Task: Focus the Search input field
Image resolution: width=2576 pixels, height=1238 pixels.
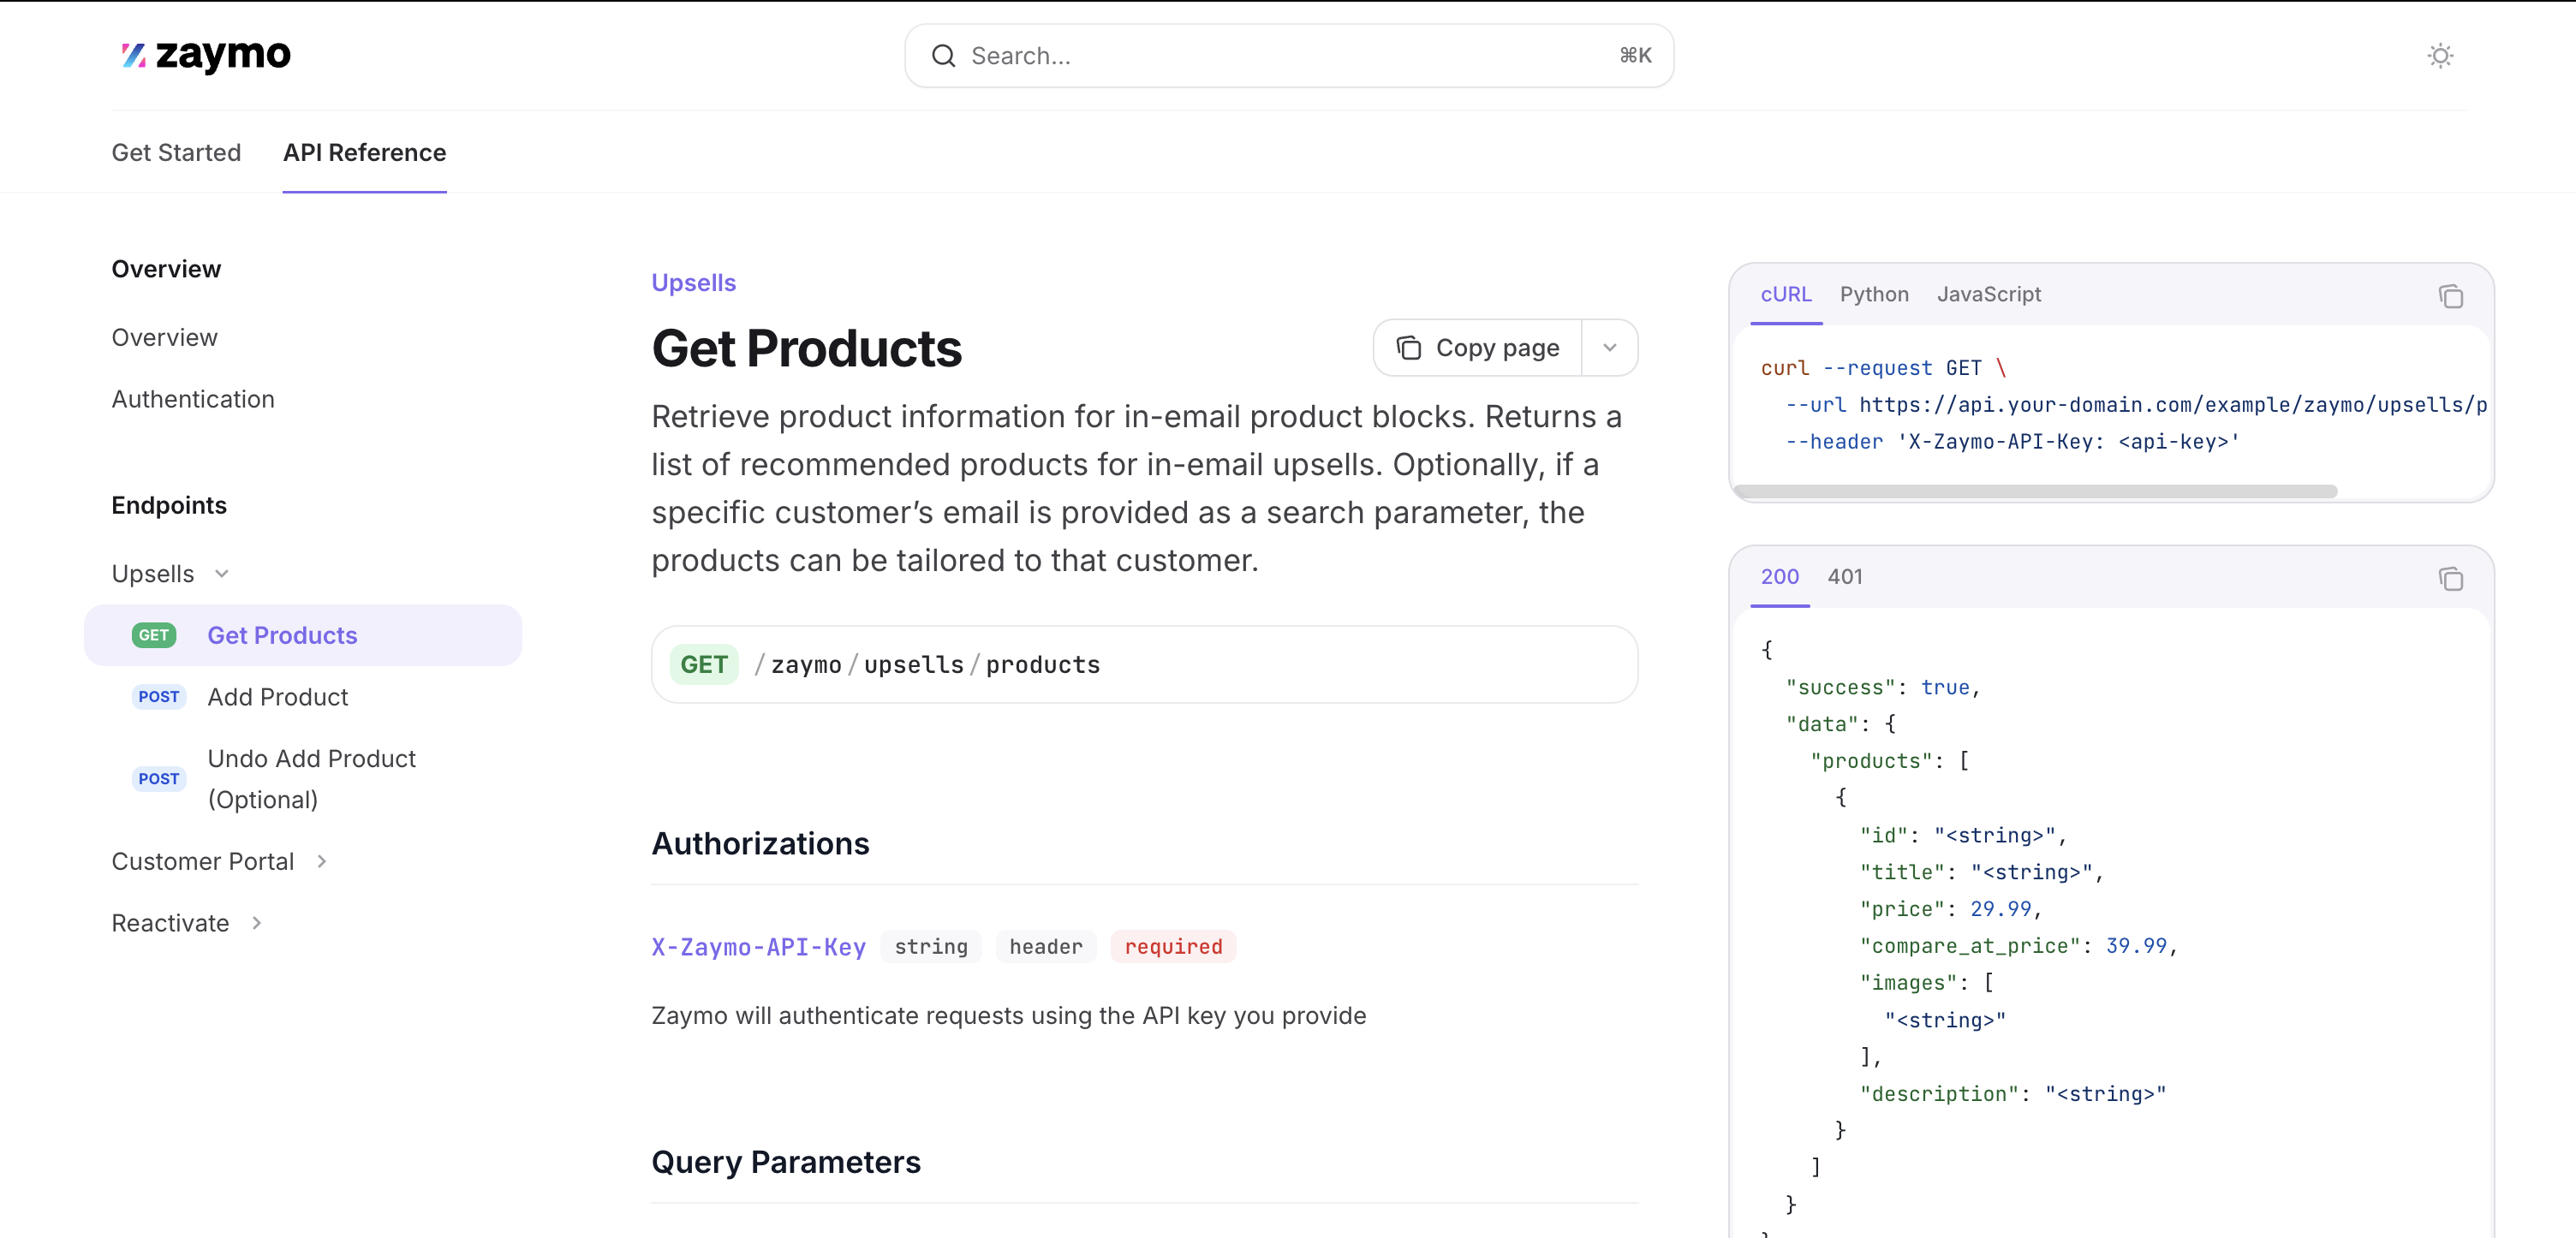Action: point(1289,56)
